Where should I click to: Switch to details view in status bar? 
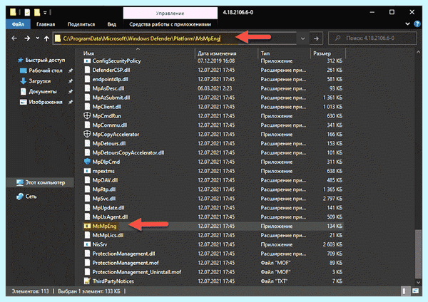[x=404, y=291]
